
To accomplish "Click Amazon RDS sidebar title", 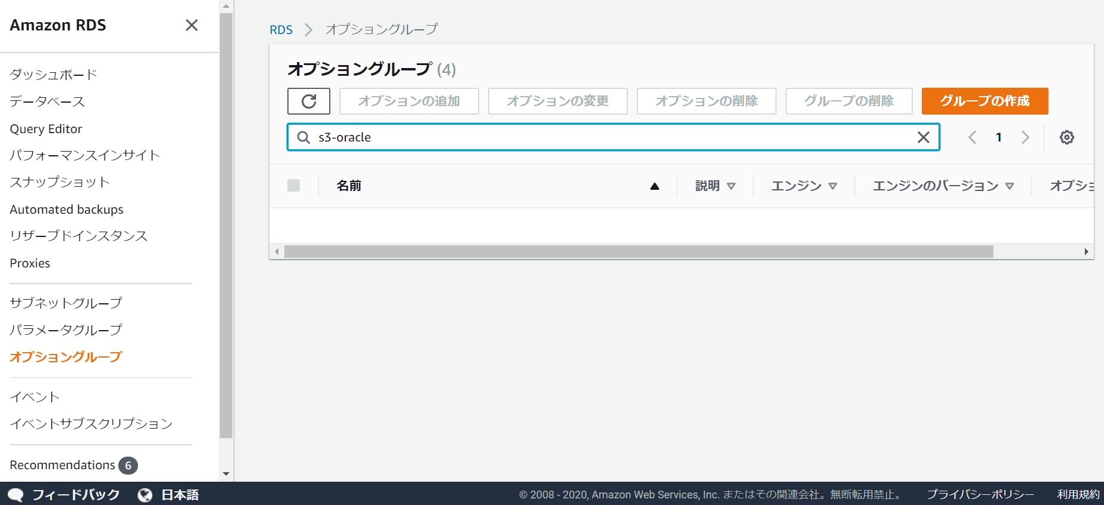I will point(58,25).
